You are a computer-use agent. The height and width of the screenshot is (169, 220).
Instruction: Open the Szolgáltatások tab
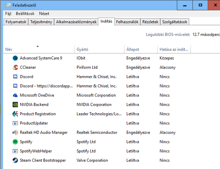pyautogui.click(x=175, y=22)
